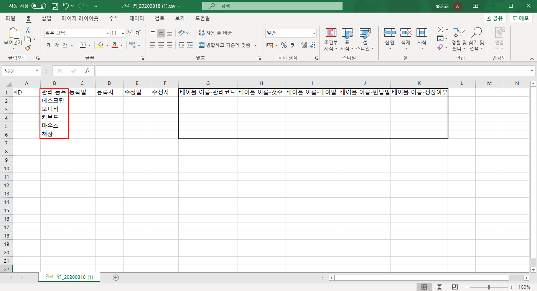Click the 공유 (Share) button
Image resolution: width=537 pixels, height=291 pixels.
pos(495,18)
